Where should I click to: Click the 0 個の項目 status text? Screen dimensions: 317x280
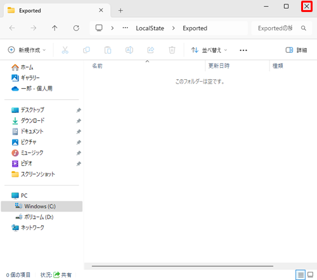18,275
